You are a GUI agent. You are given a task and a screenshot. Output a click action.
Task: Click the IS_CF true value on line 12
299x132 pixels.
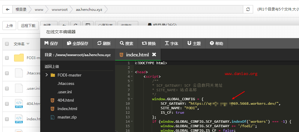click(x=180, y=112)
